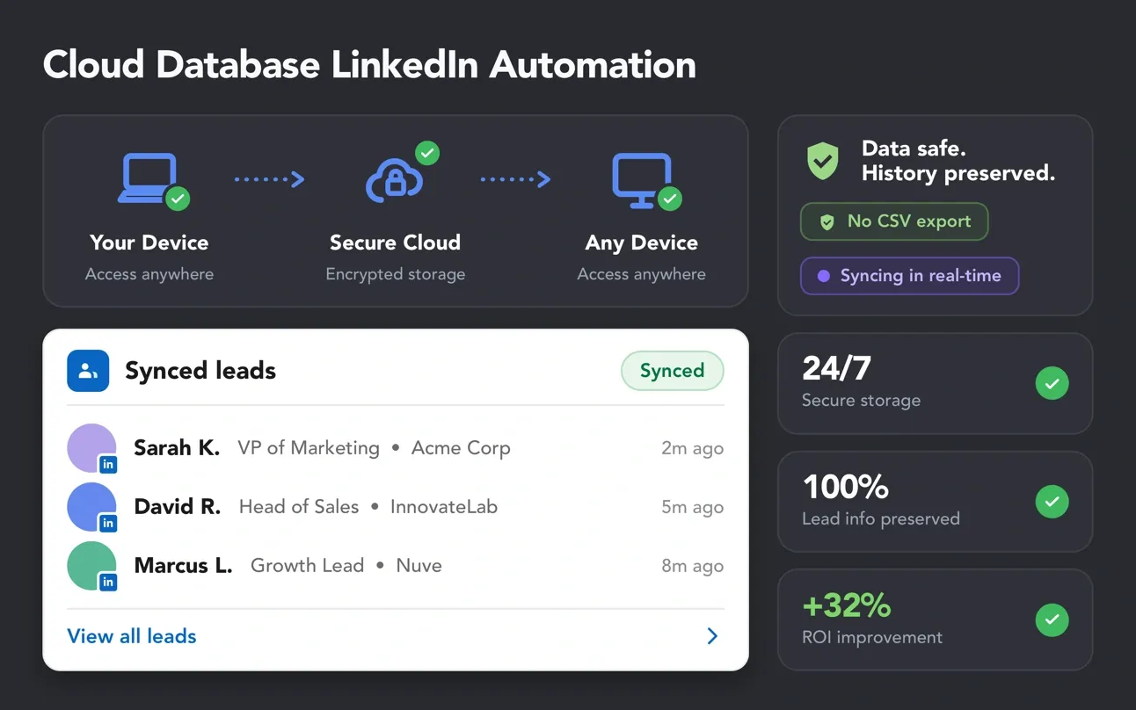The height and width of the screenshot is (710, 1136).
Task: Click the green checkmark beside +32% ROI improvement
Action: point(1052,620)
